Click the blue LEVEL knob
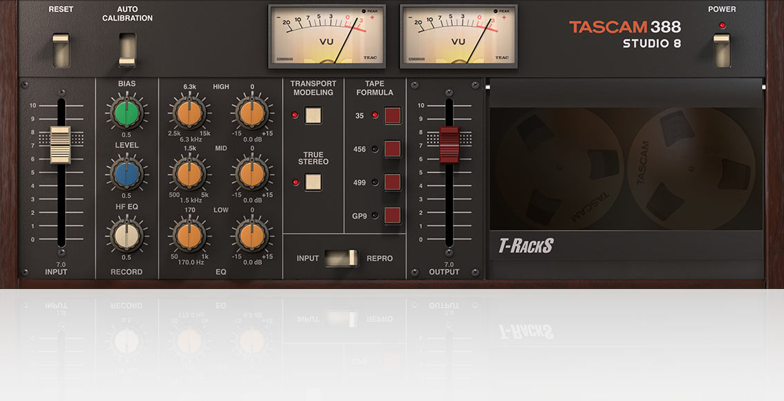 click(x=127, y=174)
